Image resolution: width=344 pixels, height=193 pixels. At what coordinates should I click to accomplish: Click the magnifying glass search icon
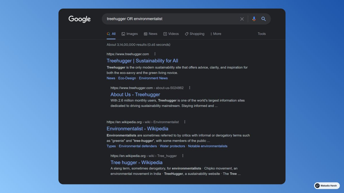pyautogui.click(x=263, y=19)
